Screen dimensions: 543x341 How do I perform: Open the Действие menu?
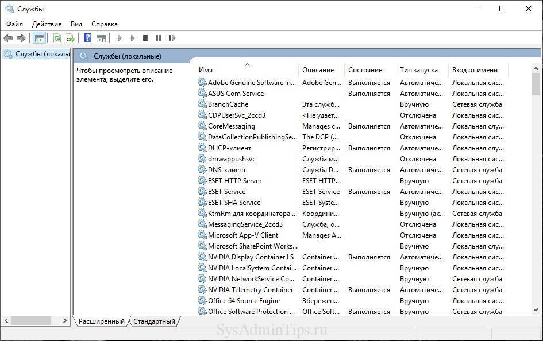point(47,24)
